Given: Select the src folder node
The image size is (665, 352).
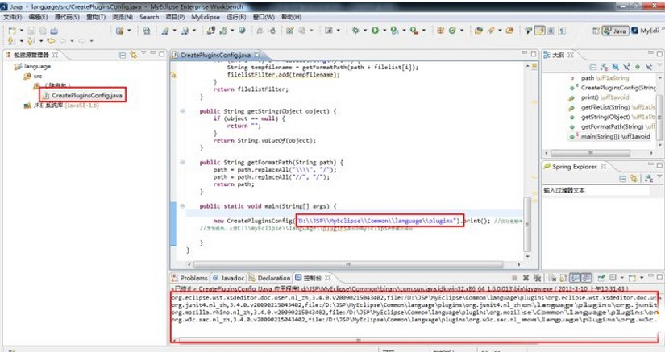Looking at the screenshot, I should coord(33,77).
